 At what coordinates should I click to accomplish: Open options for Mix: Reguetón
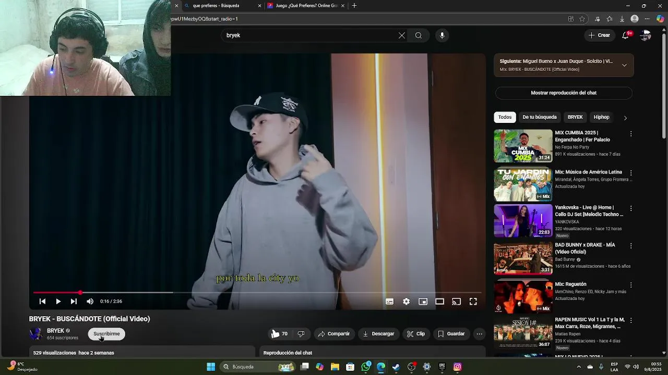(631, 285)
